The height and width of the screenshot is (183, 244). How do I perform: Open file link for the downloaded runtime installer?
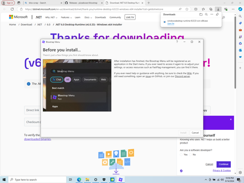tap(171, 23)
